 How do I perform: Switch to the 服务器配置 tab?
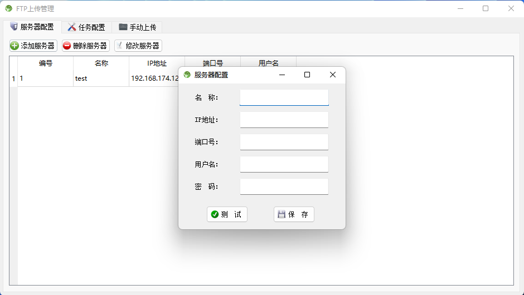(x=32, y=27)
